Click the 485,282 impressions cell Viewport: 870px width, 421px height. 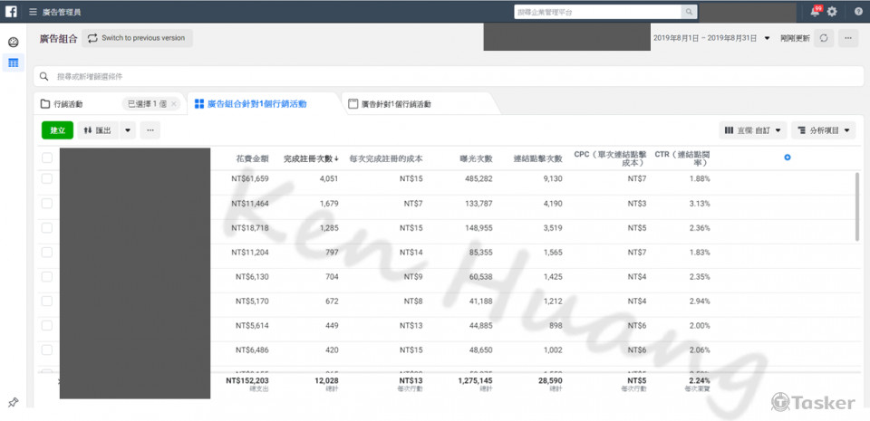[x=478, y=179]
